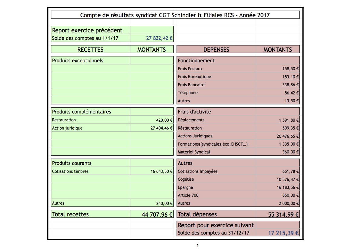Click the 'RECETTES' column header
Screen dimensions: 354x250
(90, 50)
